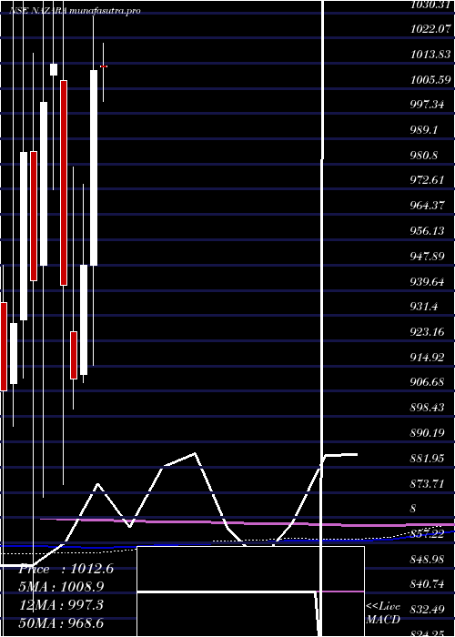Click the '<<Live MACD' label

(383, 613)
